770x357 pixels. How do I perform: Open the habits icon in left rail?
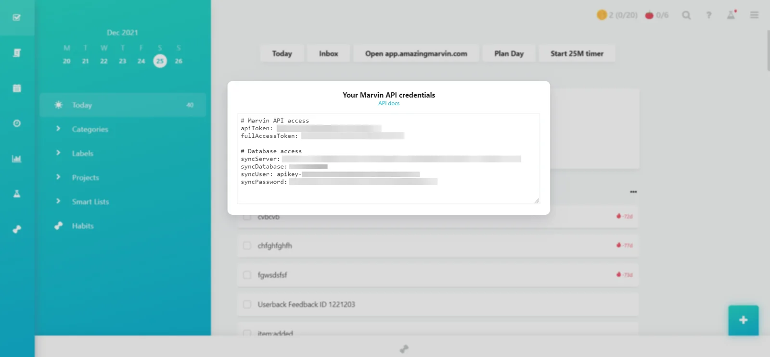click(x=17, y=229)
